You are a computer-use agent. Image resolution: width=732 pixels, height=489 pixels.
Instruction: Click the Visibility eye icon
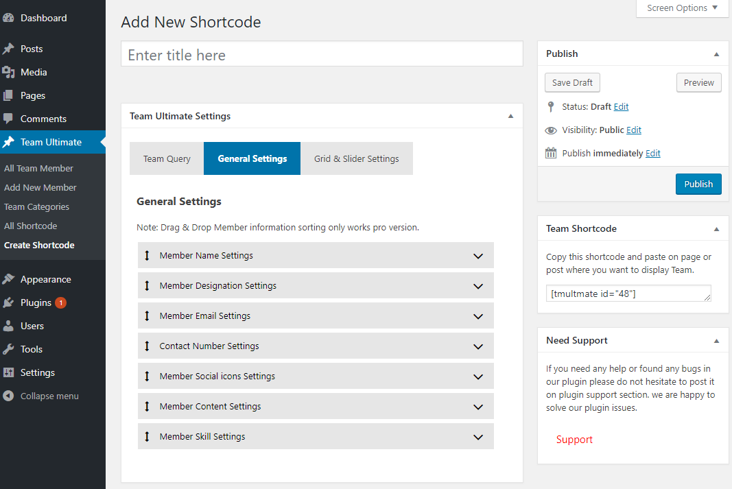pyautogui.click(x=551, y=130)
